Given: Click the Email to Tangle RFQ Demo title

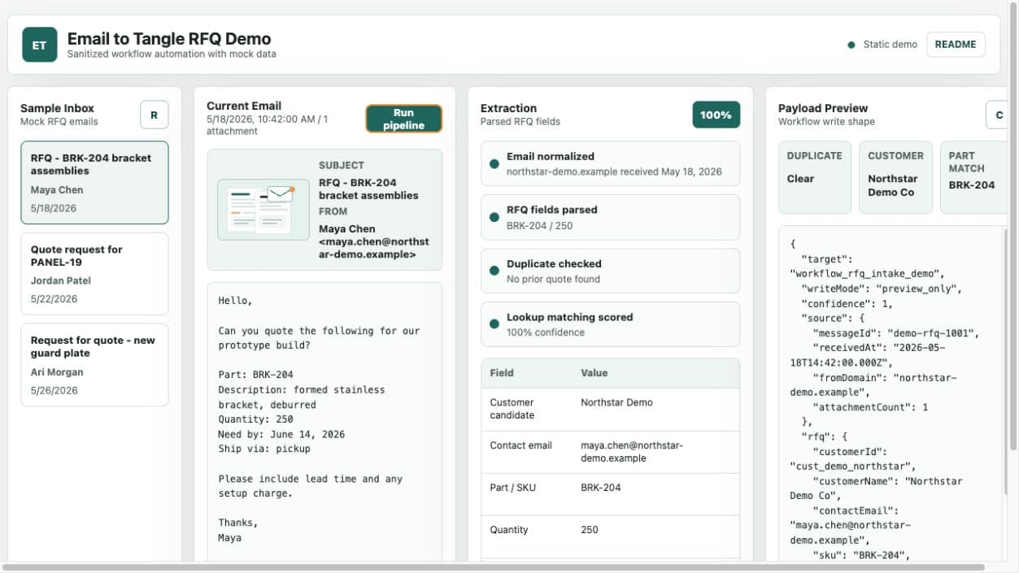Looking at the screenshot, I should pyautogui.click(x=169, y=38).
